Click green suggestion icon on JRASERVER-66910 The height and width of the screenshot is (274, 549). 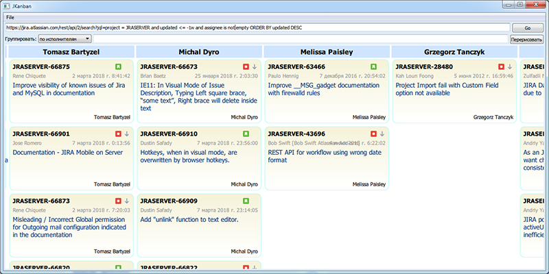click(x=246, y=134)
